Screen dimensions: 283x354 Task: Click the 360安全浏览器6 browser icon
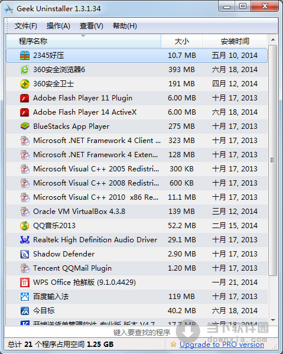pyautogui.click(x=25, y=70)
